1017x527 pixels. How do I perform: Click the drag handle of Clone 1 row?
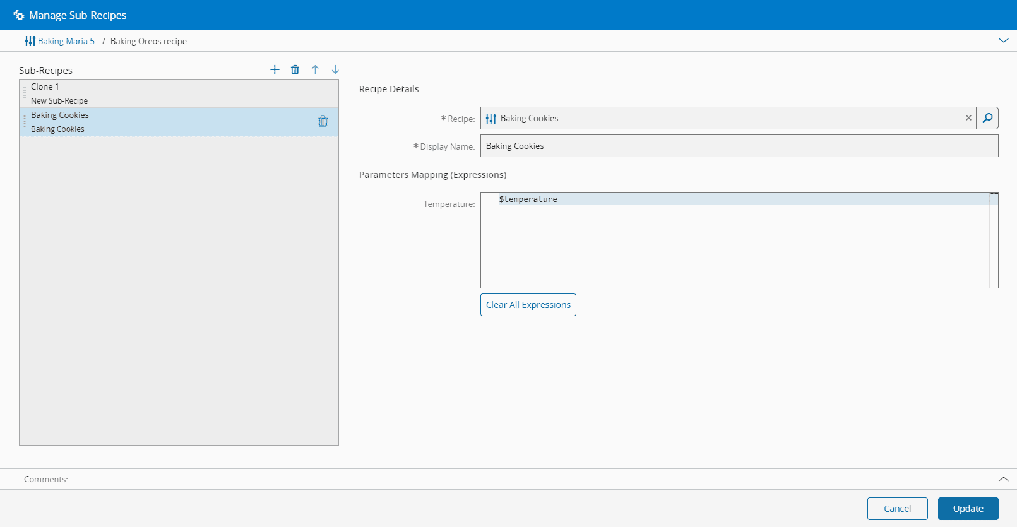pyautogui.click(x=25, y=93)
